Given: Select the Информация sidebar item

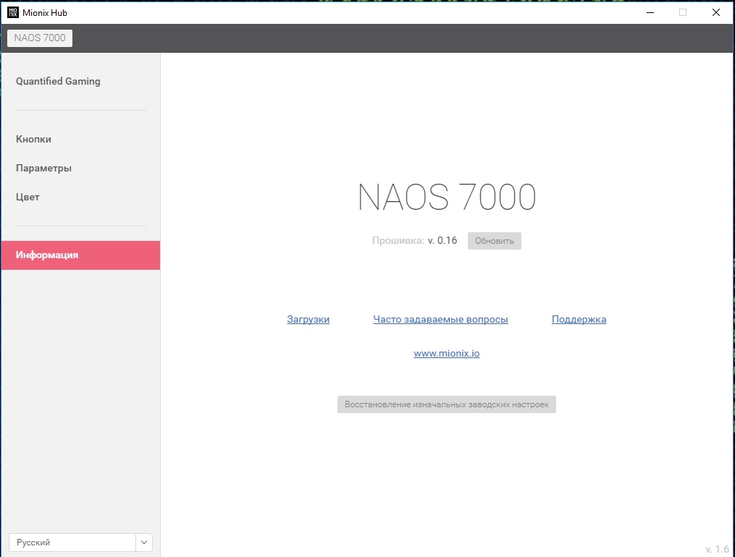Looking at the screenshot, I should coord(80,255).
